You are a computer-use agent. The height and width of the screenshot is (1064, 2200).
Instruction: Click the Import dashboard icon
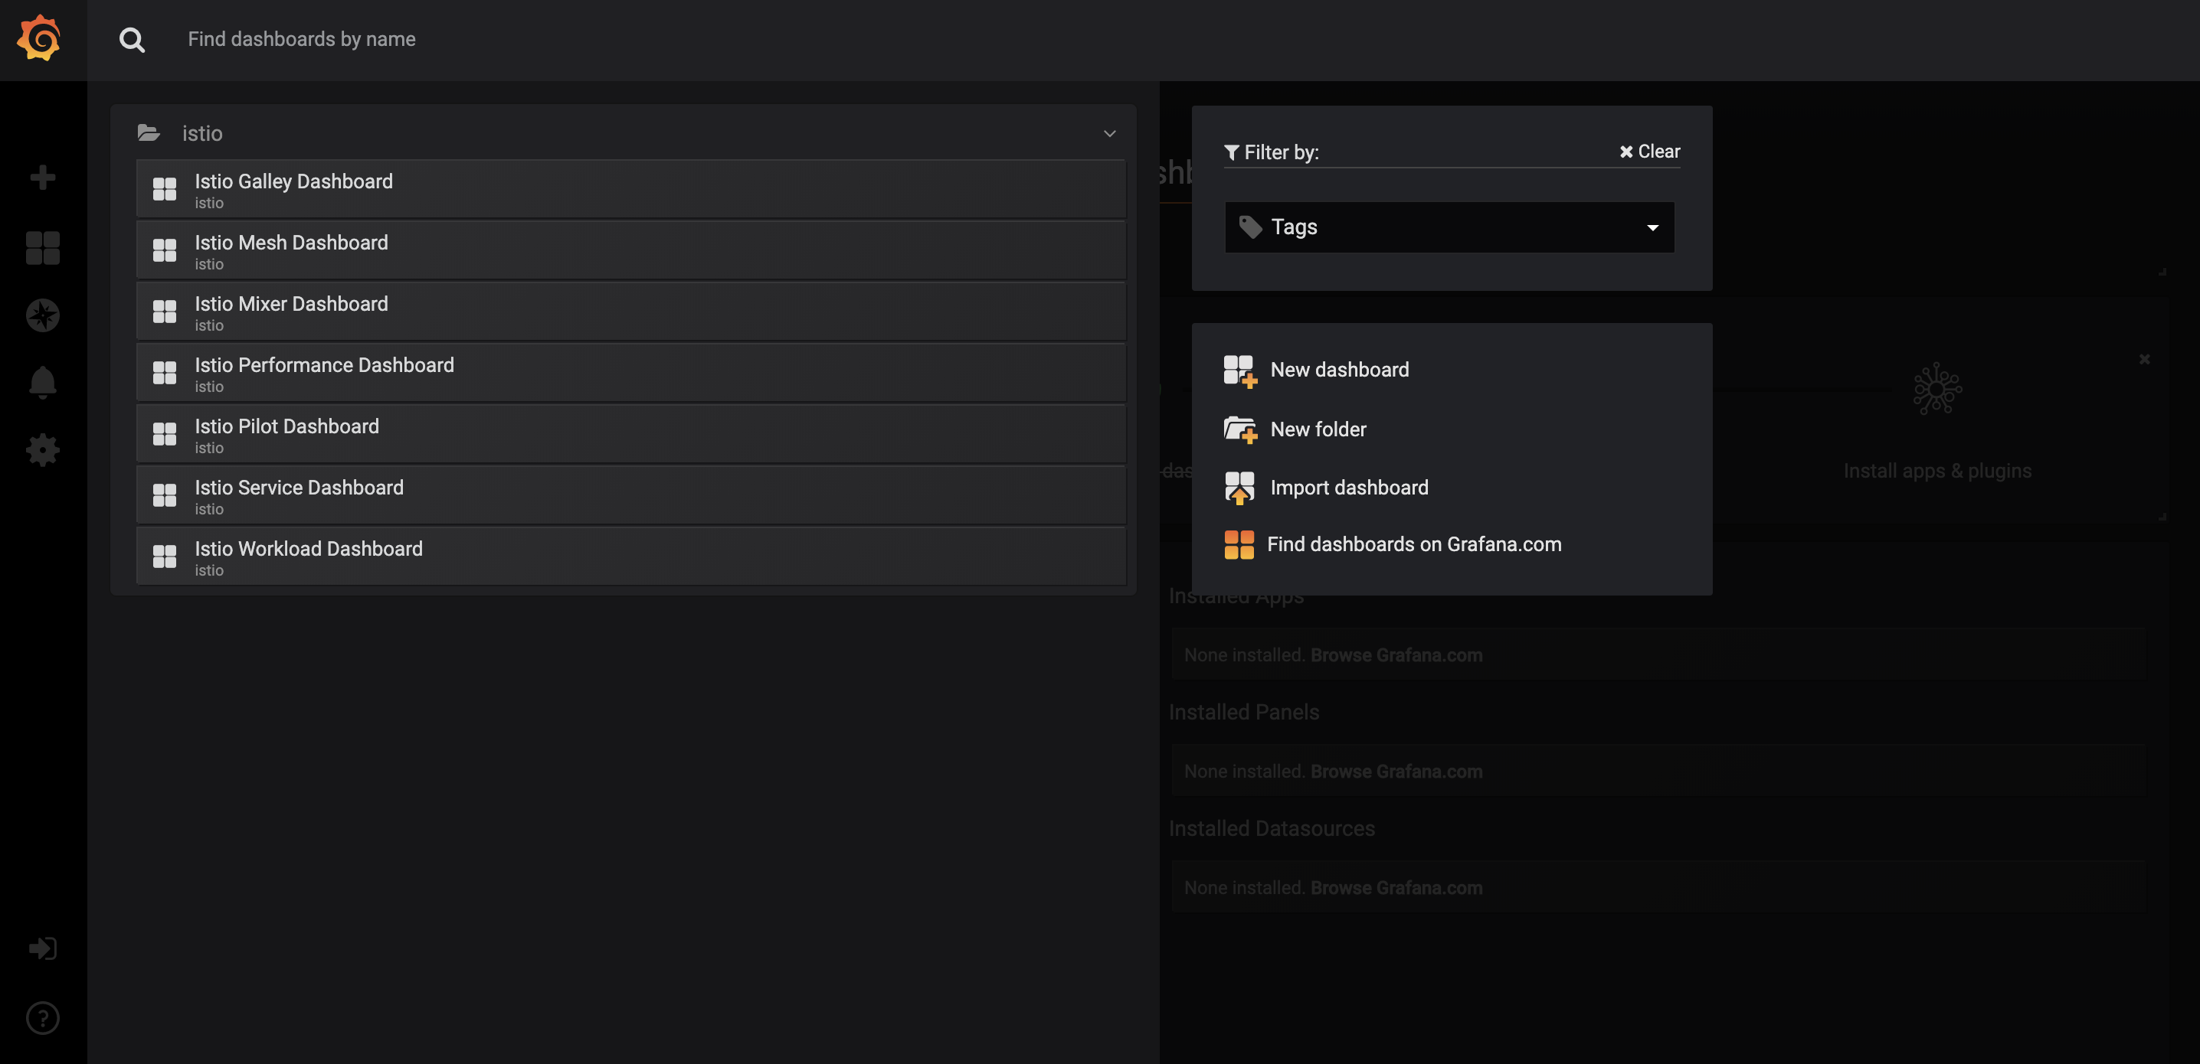point(1239,488)
